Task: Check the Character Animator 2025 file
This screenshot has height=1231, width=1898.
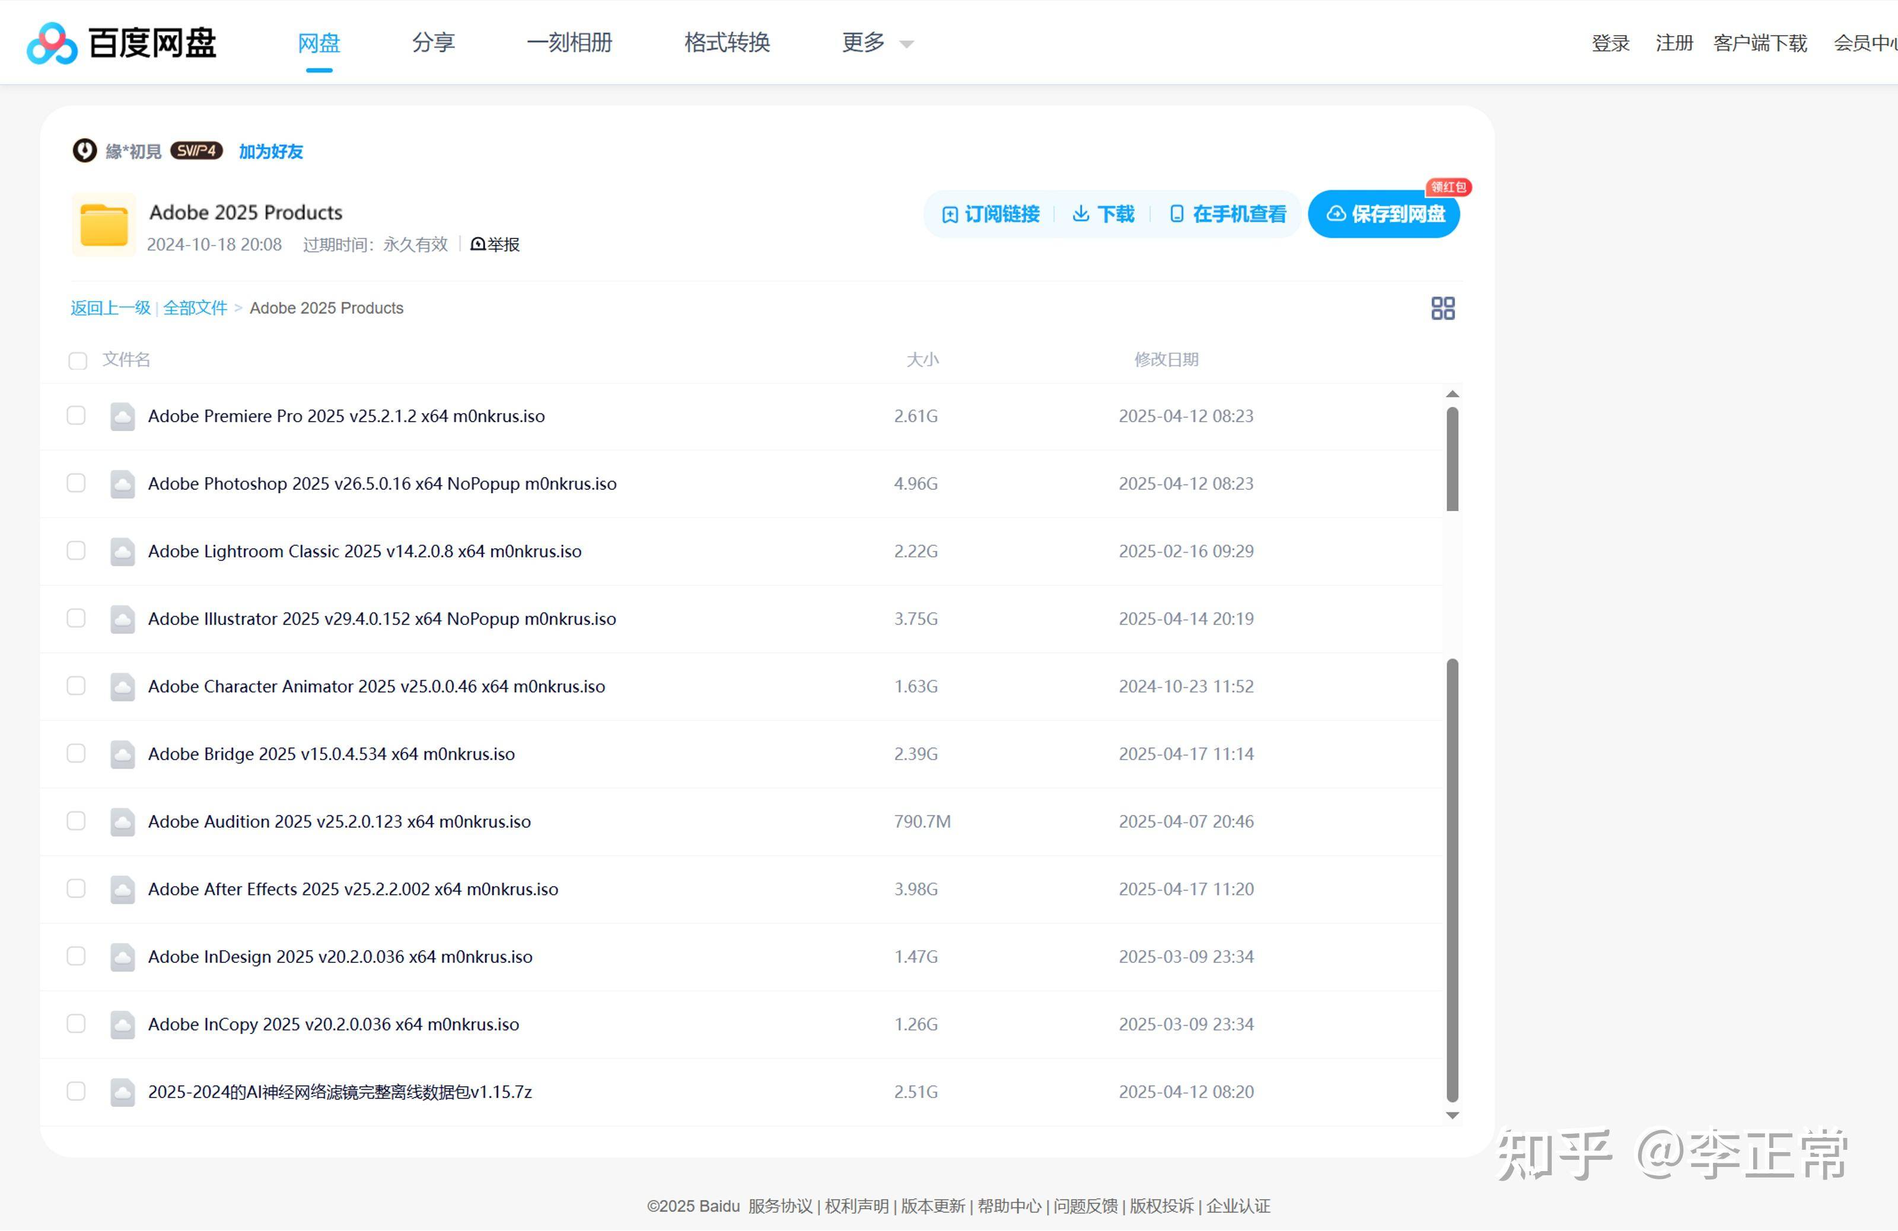Action: [x=76, y=685]
